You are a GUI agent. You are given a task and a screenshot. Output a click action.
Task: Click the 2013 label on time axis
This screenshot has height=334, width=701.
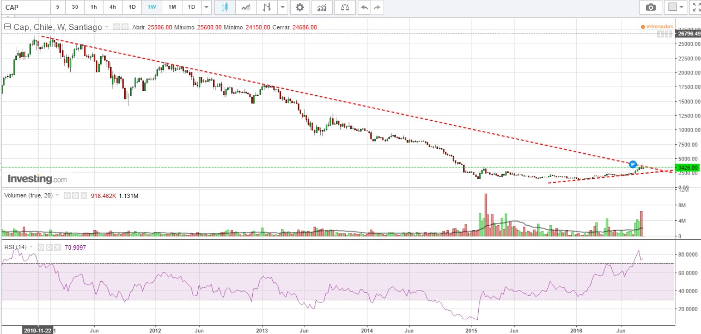262,330
